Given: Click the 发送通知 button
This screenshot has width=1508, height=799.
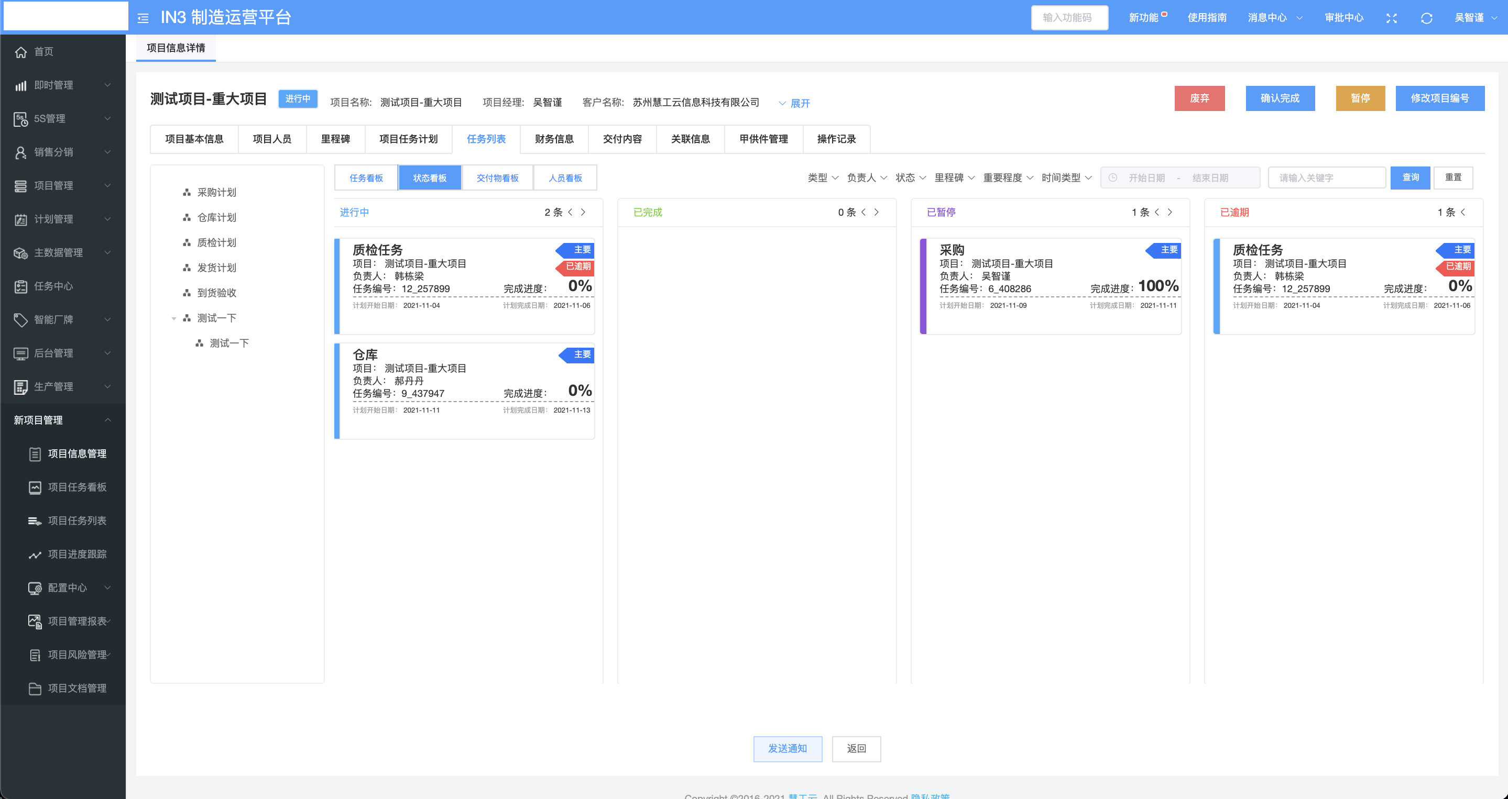Looking at the screenshot, I should [x=788, y=749].
